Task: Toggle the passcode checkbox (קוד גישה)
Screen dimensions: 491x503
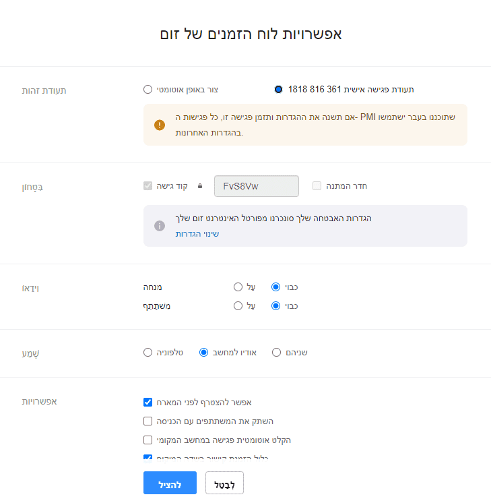Action: click(x=148, y=186)
